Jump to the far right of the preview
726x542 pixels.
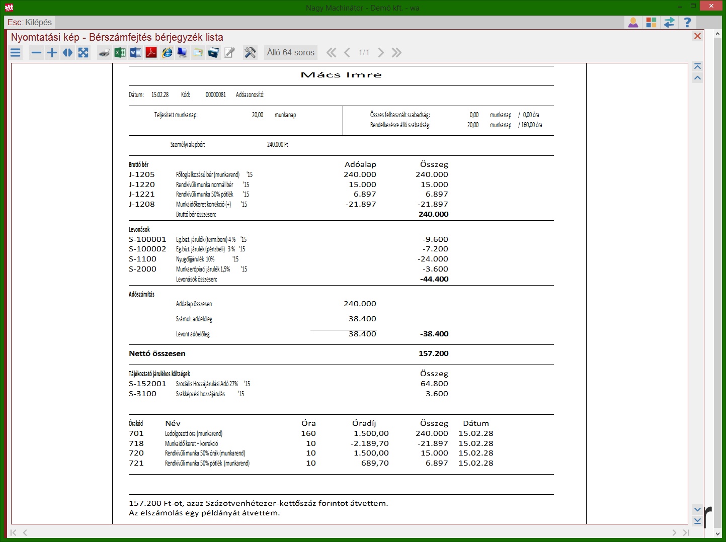pyautogui.click(x=686, y=532)
